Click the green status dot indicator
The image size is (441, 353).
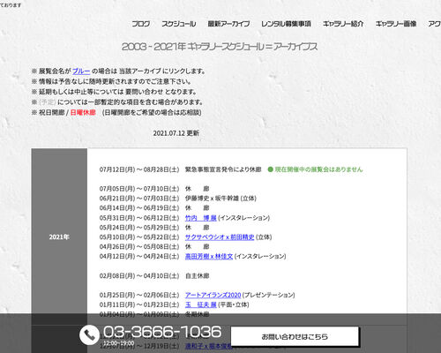(271, 169)
